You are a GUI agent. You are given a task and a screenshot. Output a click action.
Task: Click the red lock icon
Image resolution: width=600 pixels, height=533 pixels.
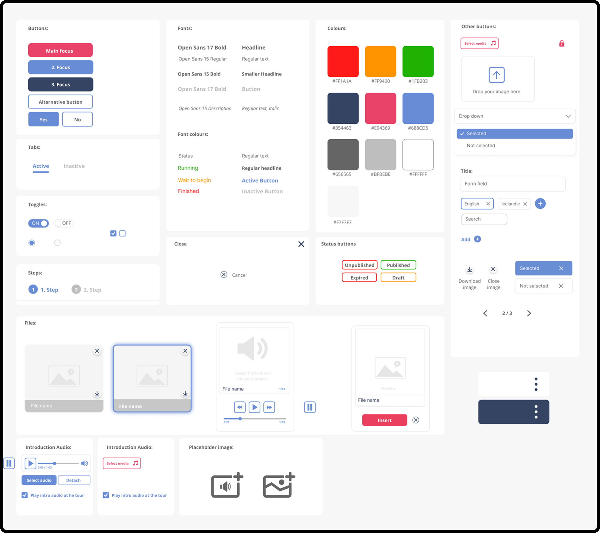(x=562, y=43)
